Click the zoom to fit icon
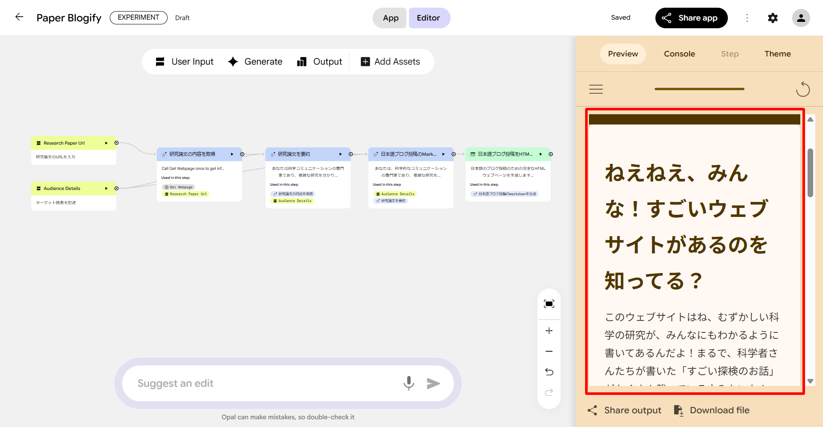Viewport: 823px width, 427px height. pos(549,304)
